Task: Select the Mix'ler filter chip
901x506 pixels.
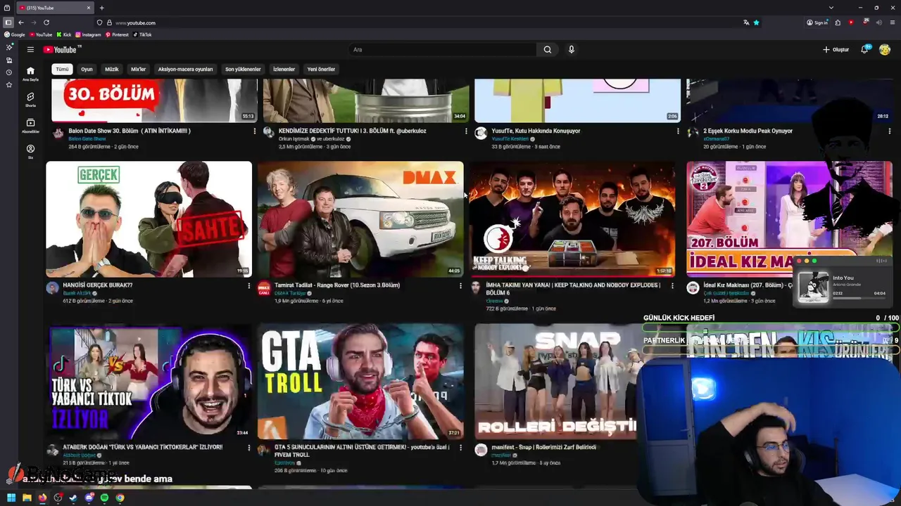Action: click(x=138, y=69)
